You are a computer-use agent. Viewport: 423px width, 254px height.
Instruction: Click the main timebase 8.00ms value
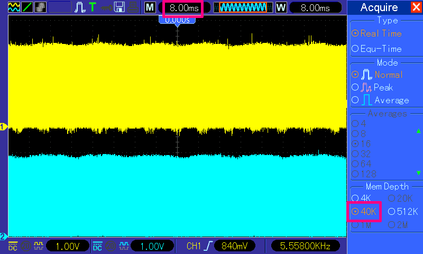coord(184,8)
